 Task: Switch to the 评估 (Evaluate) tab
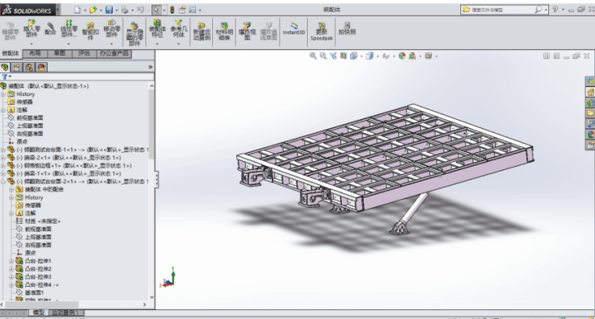[84, 53]
